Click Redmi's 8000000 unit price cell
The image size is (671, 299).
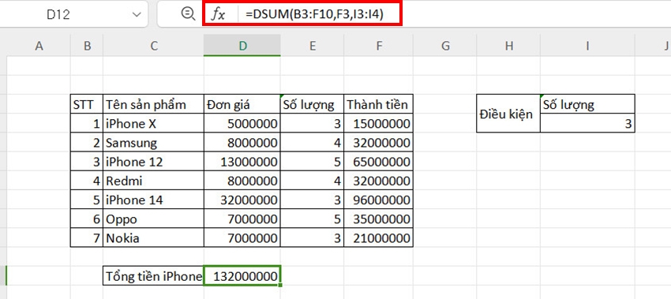coord(242,181)
